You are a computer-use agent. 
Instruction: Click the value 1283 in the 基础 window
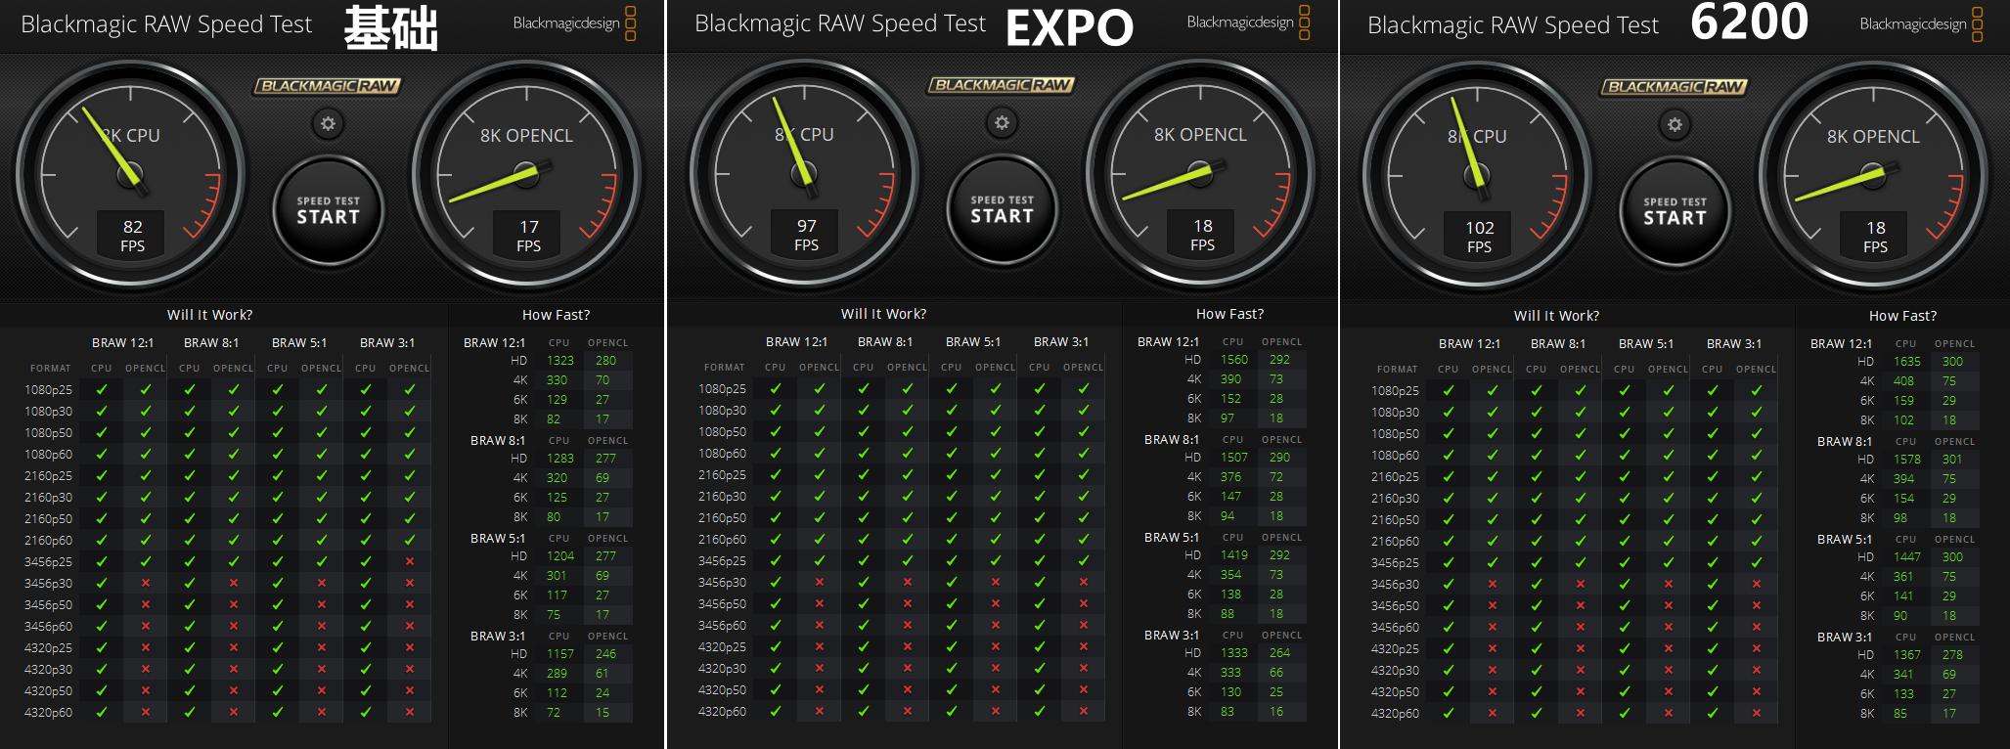[560, 459]
